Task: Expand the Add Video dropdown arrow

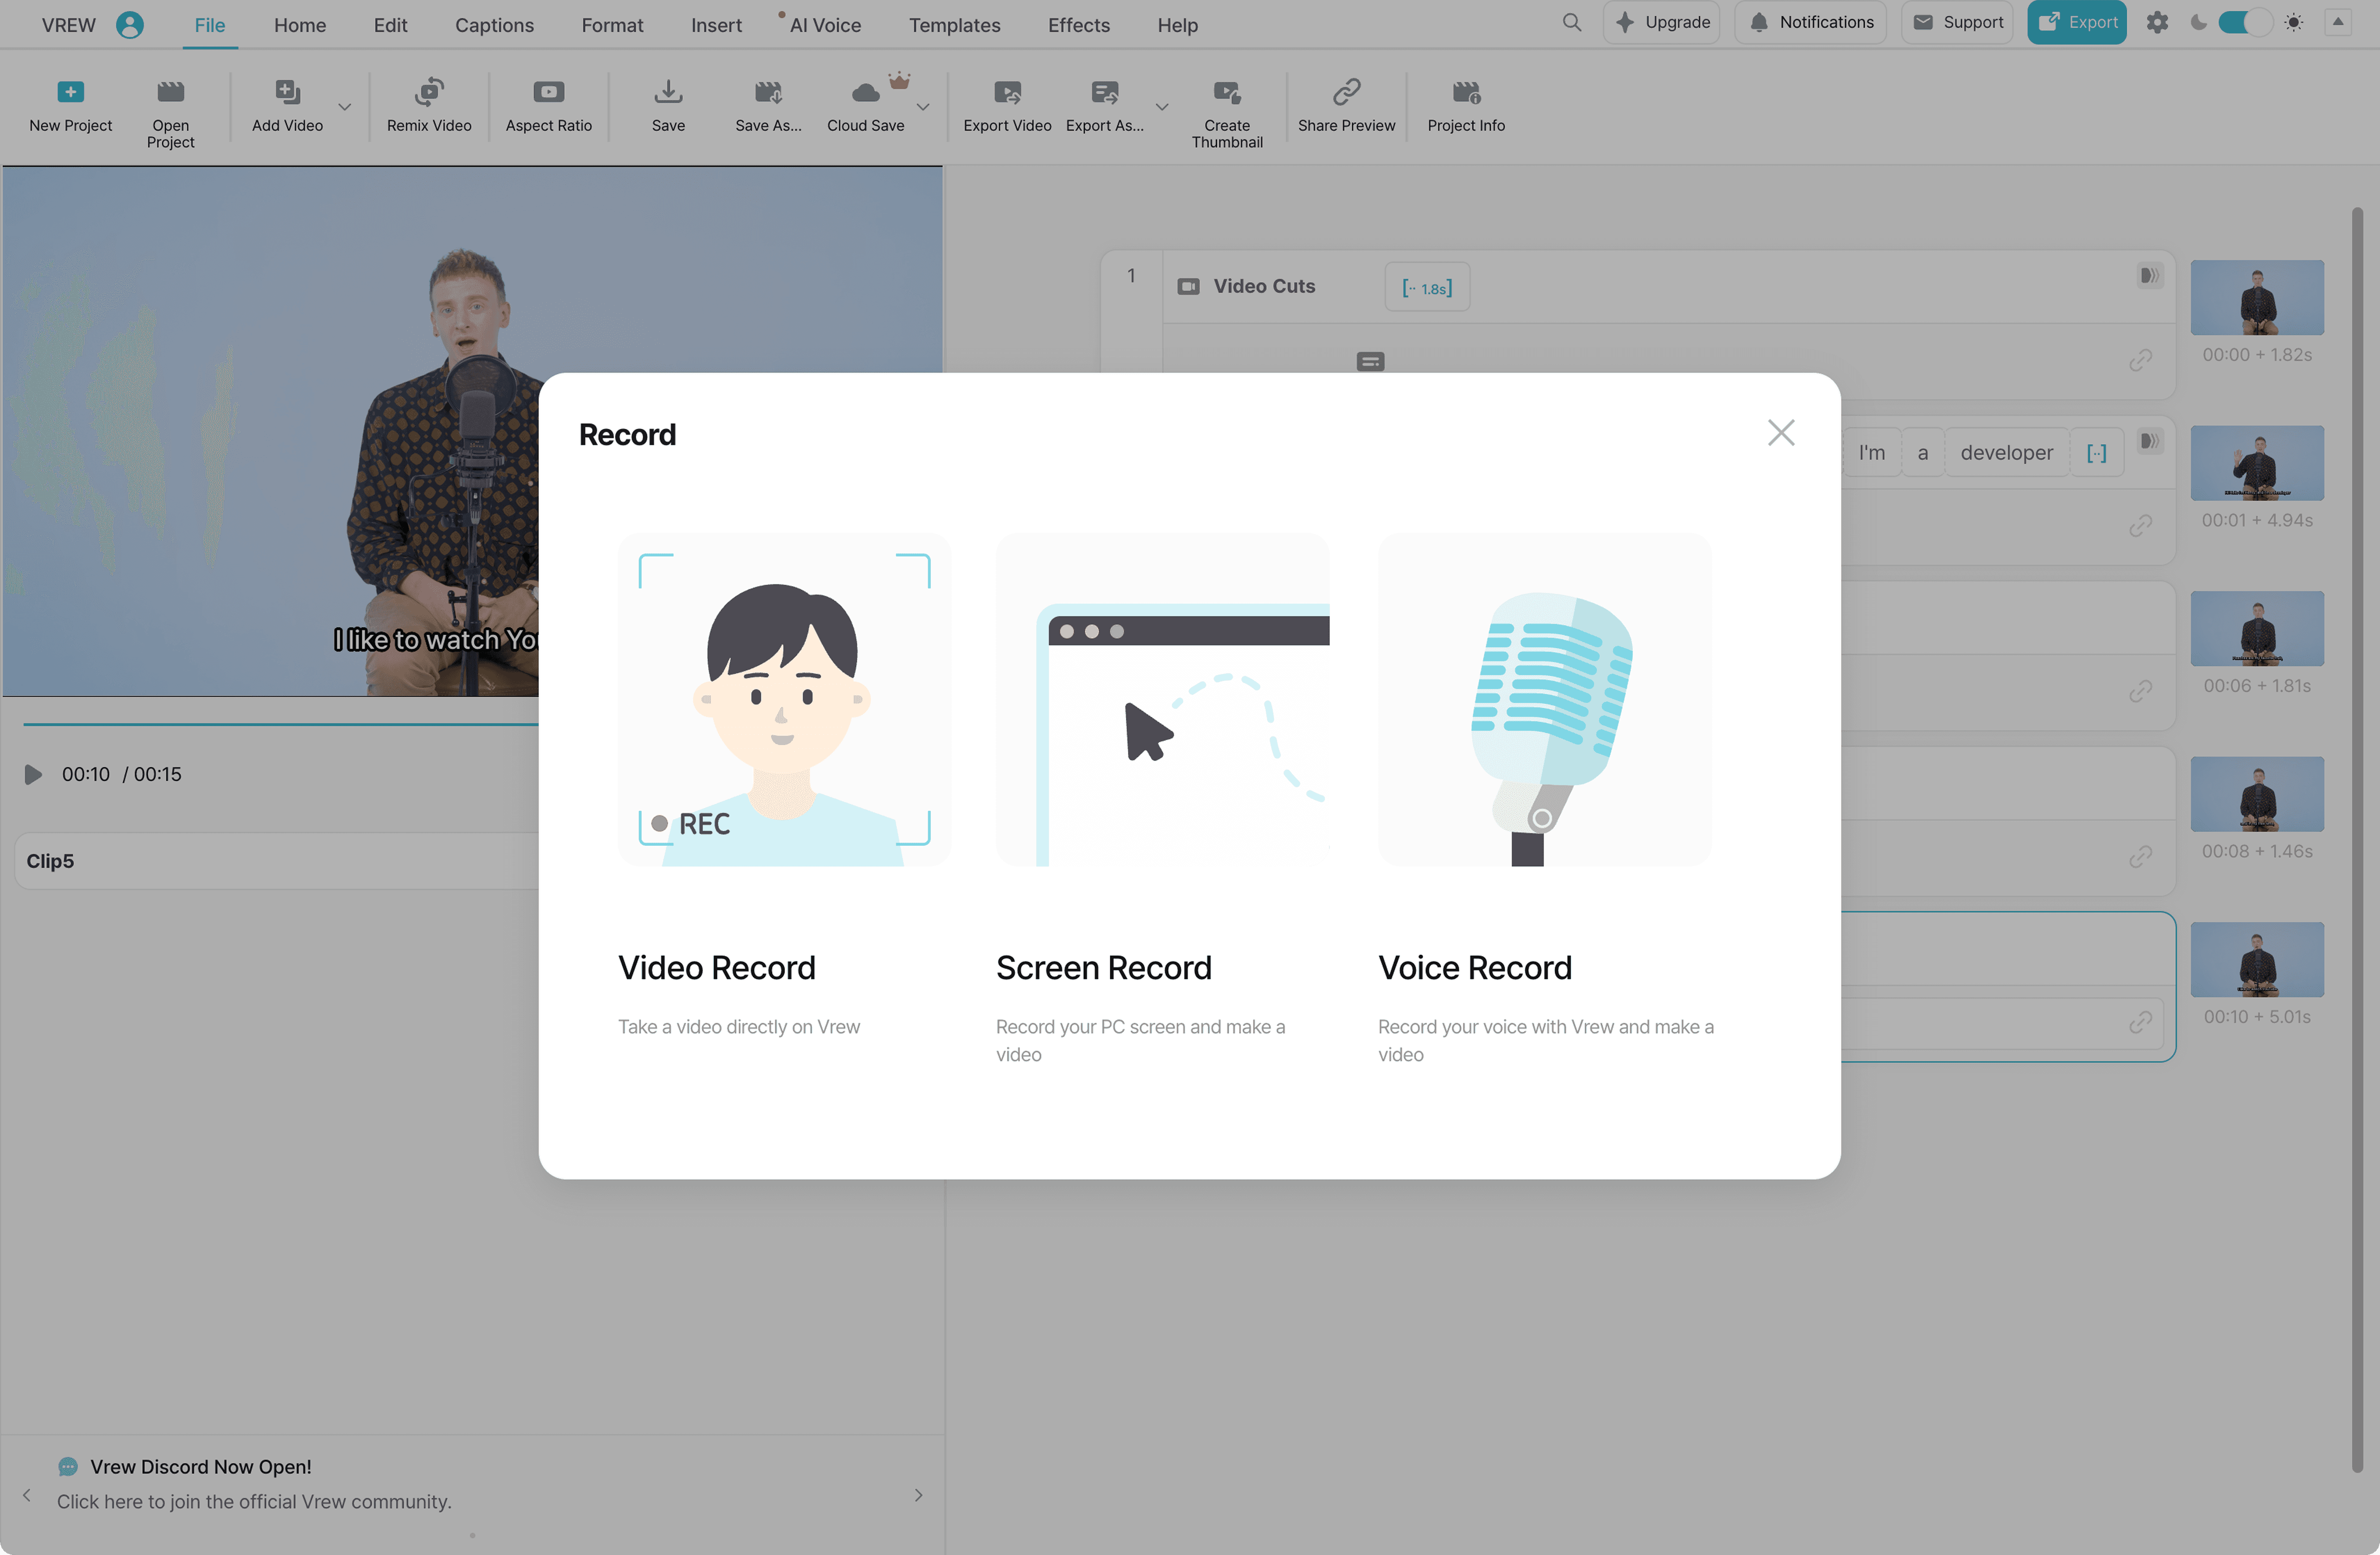Action: [344, 106]
